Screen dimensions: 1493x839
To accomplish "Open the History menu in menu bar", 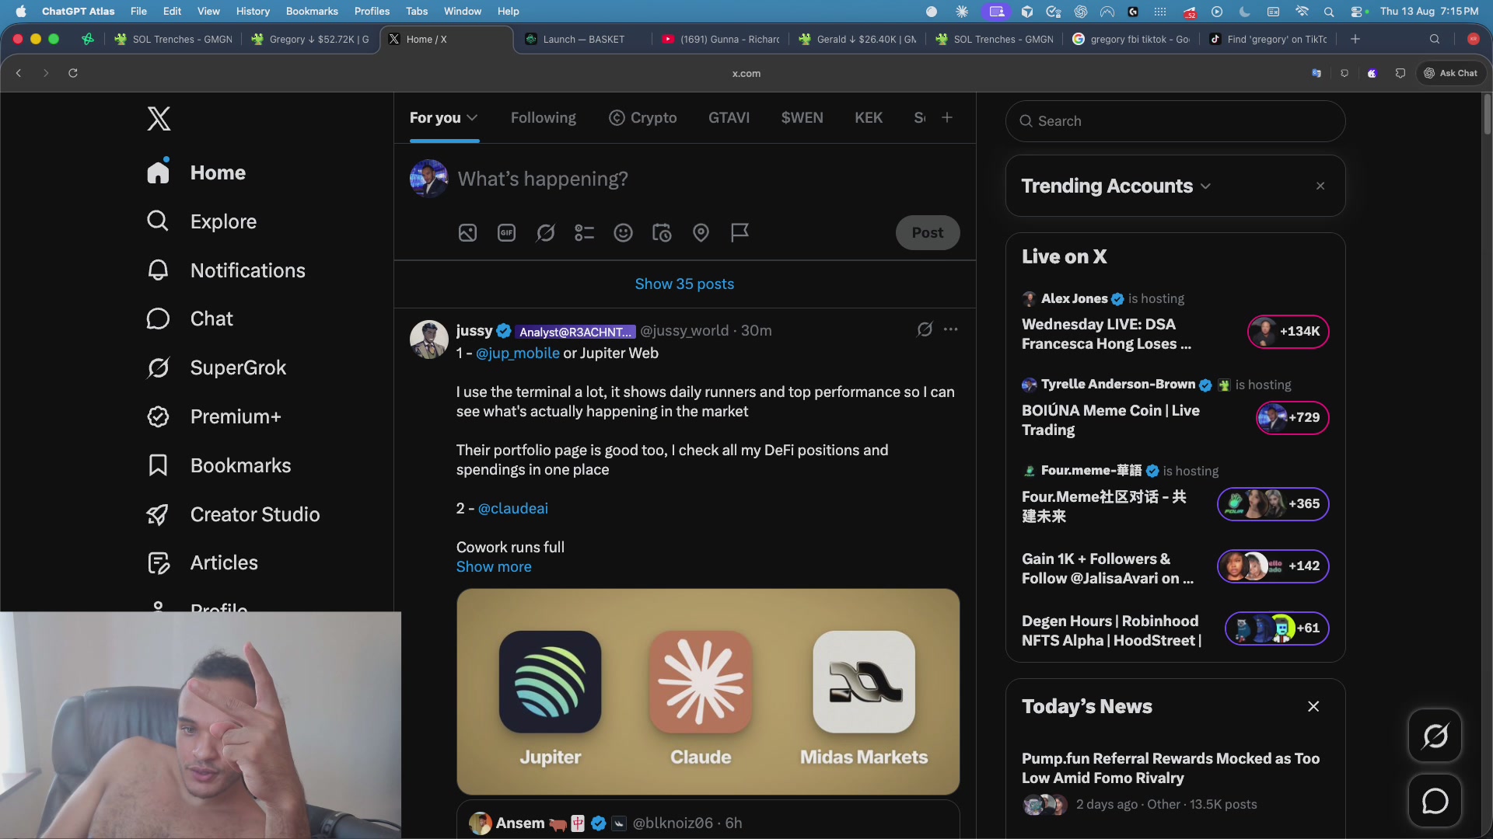I will click(x=253, y=11).
